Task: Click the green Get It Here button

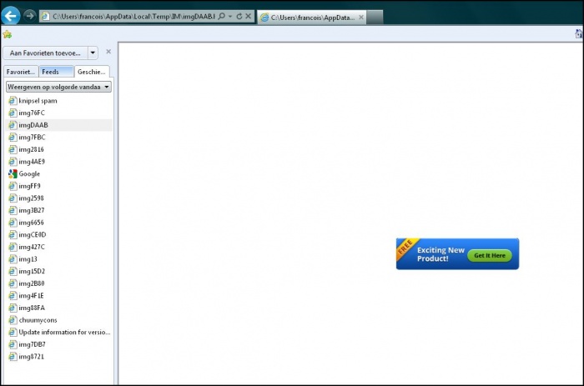Action: (490, 255)
